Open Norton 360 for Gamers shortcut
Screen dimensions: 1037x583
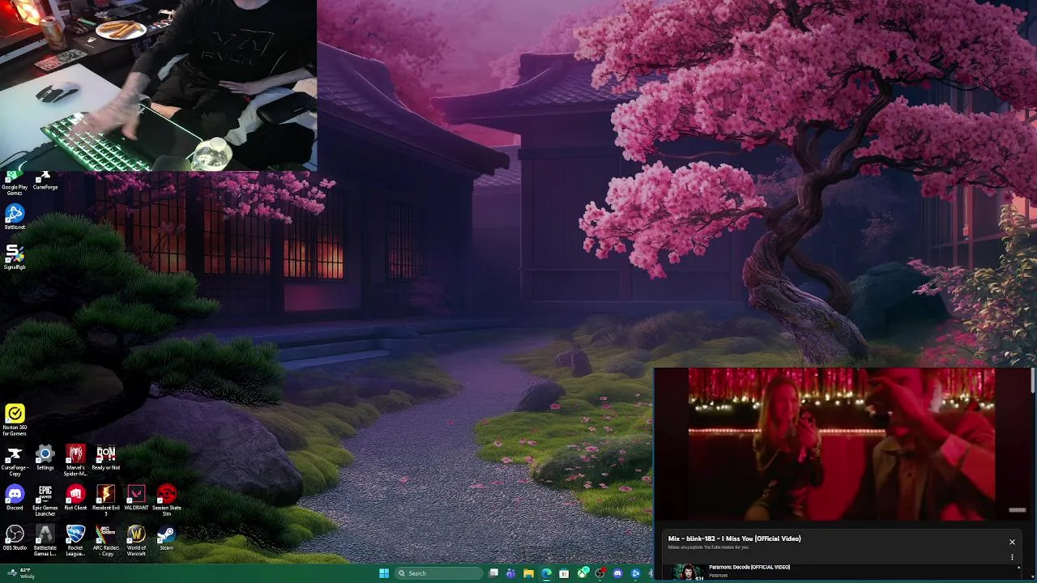(x=15, y=421)
